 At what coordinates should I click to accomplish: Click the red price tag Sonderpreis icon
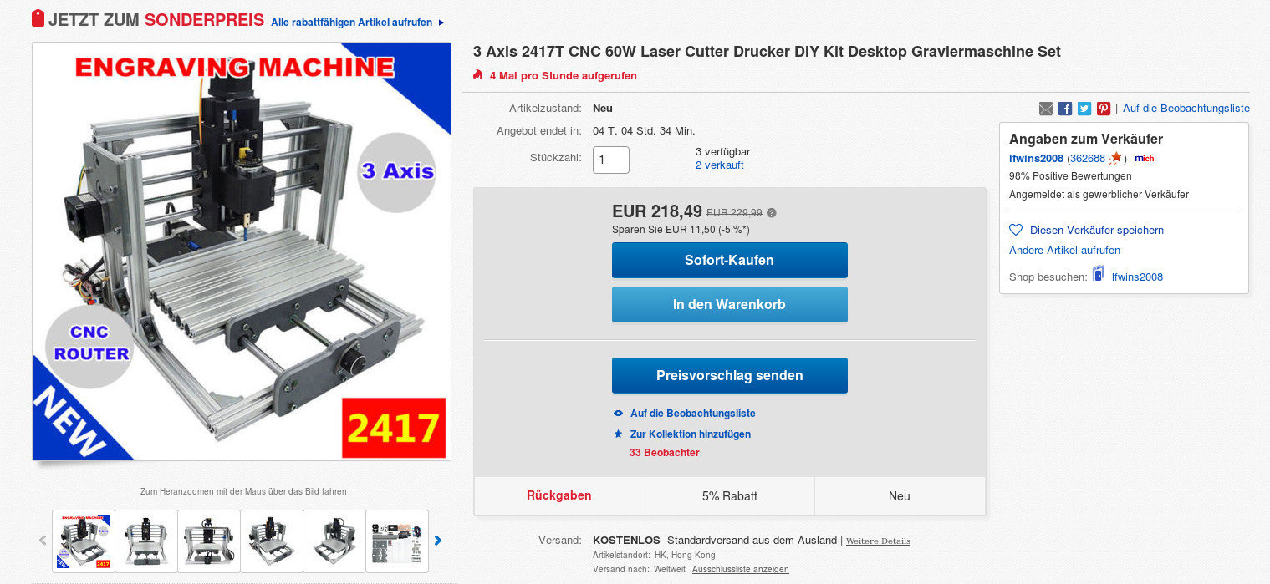(38, 18)
